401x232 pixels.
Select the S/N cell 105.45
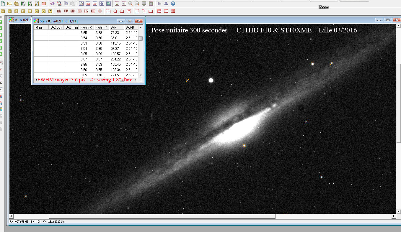[117, 65]
